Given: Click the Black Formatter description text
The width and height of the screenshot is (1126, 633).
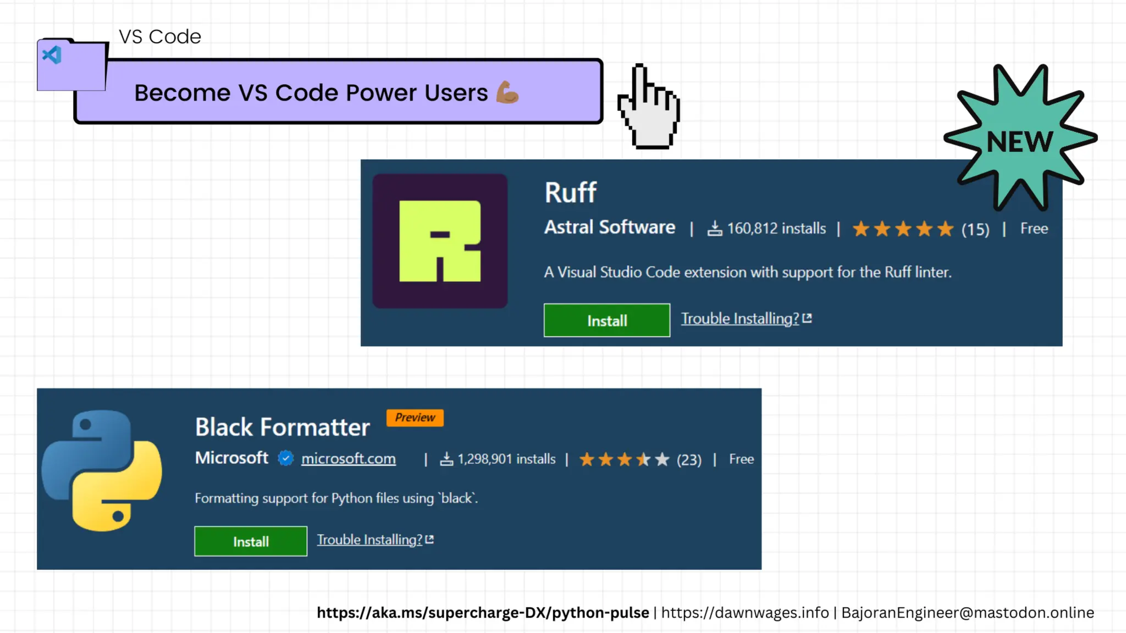Looking at the screenshot, I should click(336, 498).
